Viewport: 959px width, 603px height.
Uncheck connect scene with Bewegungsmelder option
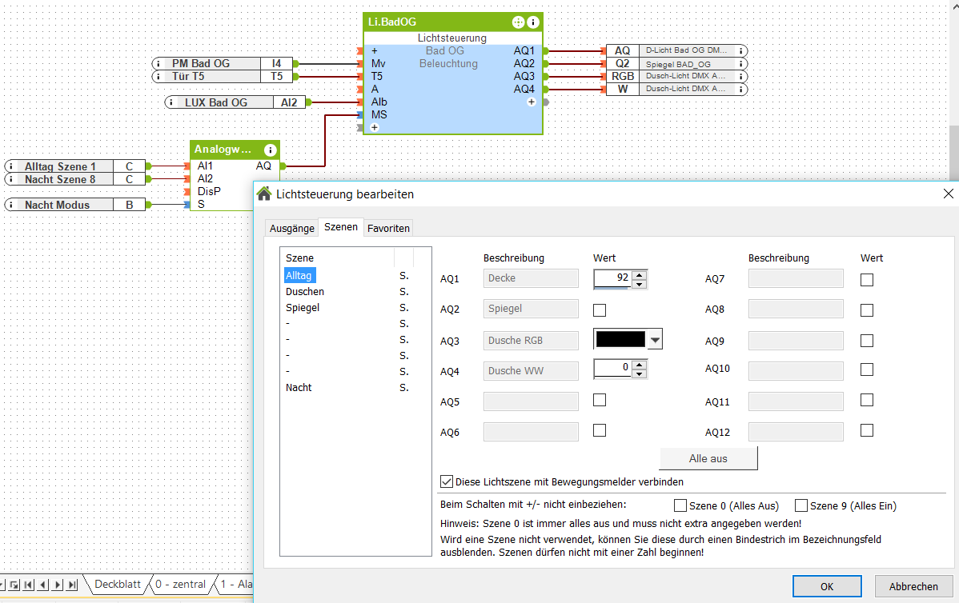point(447,481)
